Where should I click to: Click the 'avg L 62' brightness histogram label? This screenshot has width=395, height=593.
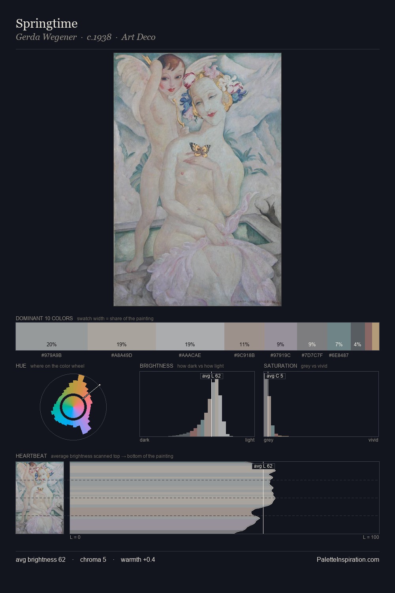coord(211,376)
